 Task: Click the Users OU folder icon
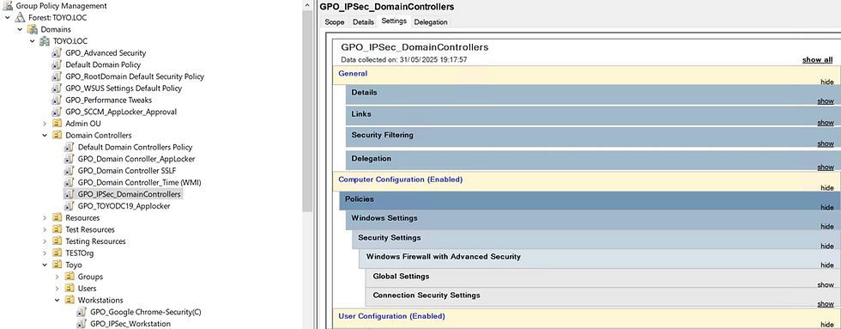pyautogui.click(x=70, y=289)
